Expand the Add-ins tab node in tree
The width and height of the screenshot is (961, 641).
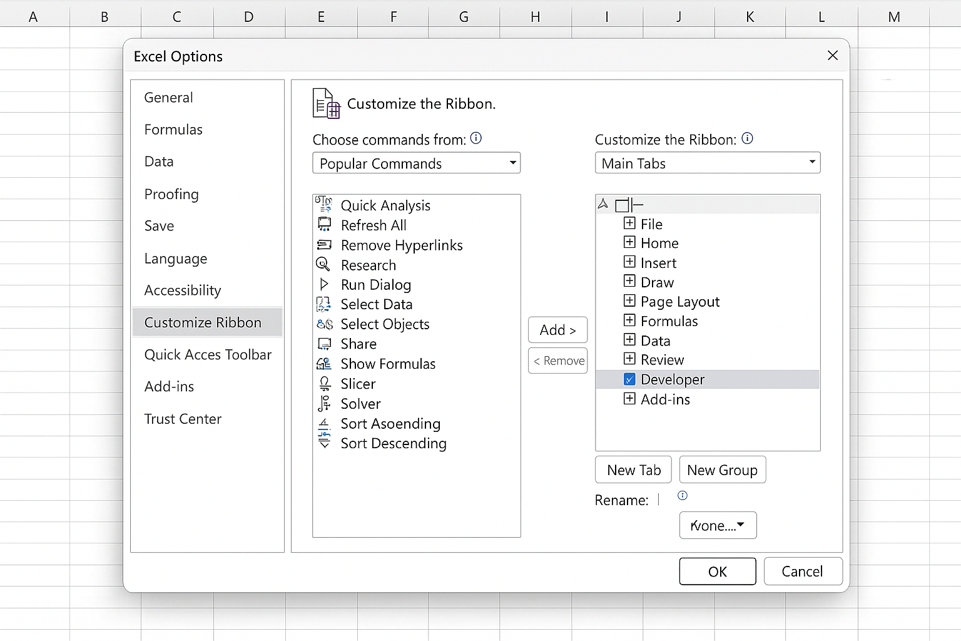(x=629, y=399)
